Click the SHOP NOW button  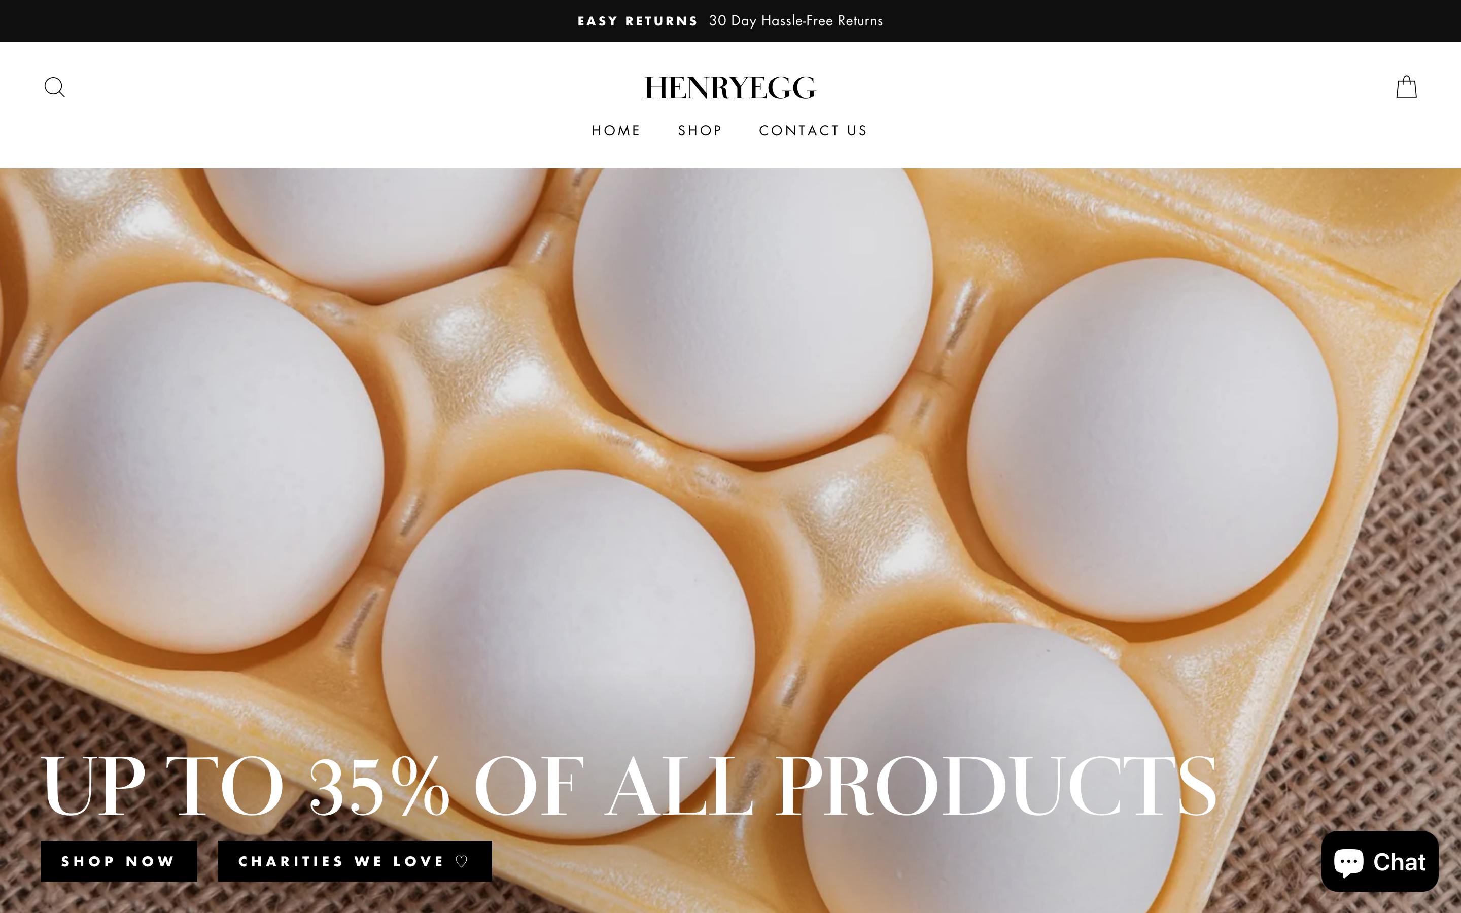119,861
